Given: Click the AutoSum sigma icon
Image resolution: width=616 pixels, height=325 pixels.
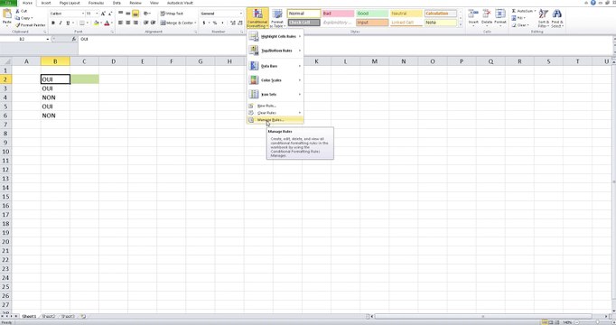Looking at the screenshot, I should pos(514,11).
